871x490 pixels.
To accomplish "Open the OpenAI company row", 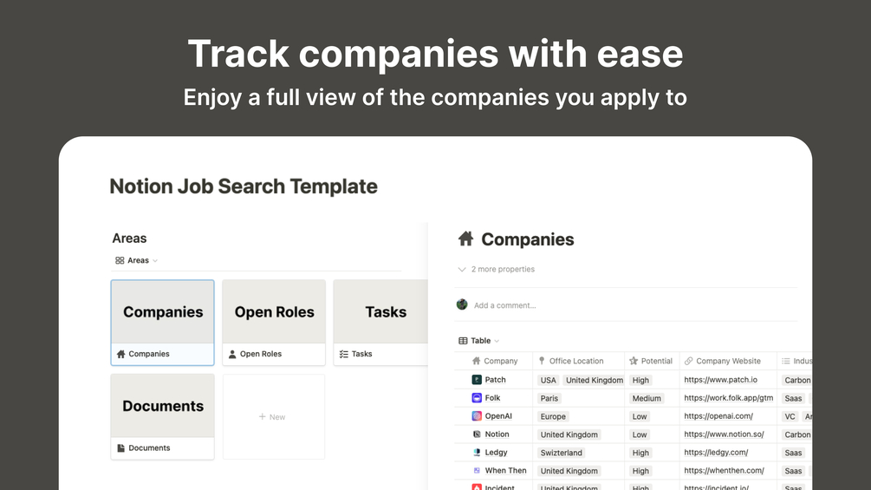I will (498, 416).
